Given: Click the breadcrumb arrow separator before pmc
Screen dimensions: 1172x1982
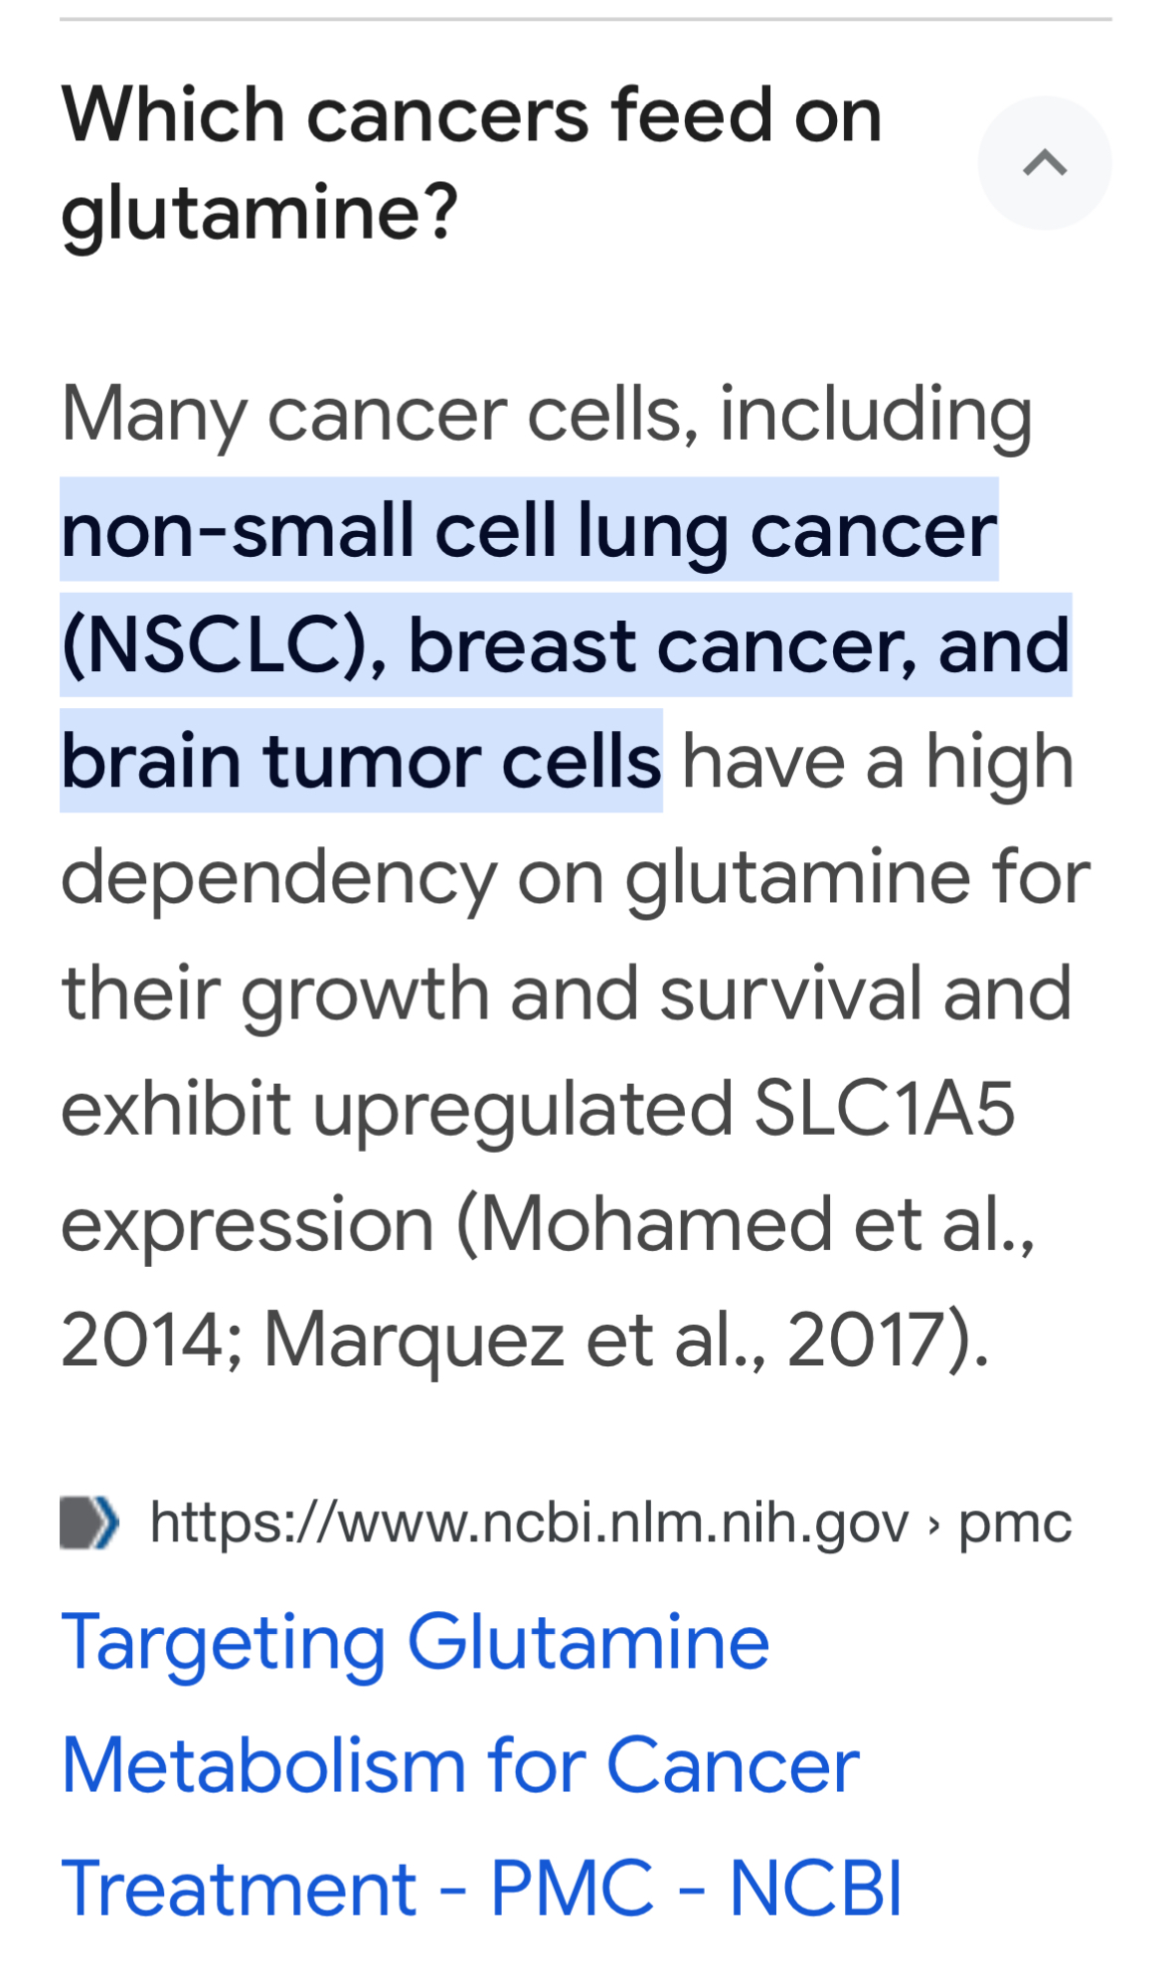Looking at the screenshot, I should click(932, 1524).
